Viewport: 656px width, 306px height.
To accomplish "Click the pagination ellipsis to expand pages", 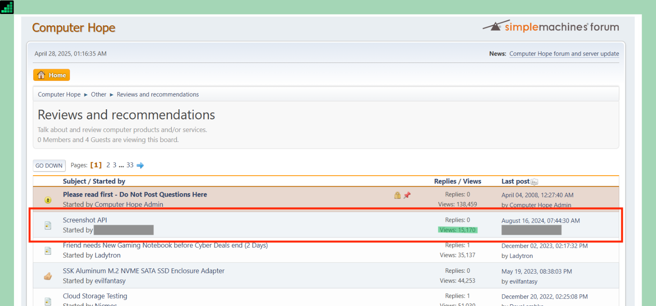I will [122, 165].
